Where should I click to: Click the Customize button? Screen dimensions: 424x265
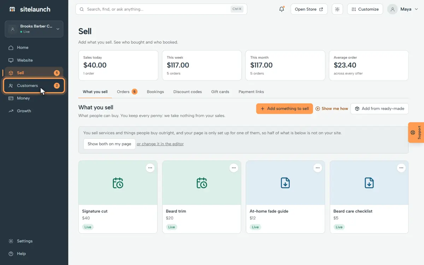365,9
